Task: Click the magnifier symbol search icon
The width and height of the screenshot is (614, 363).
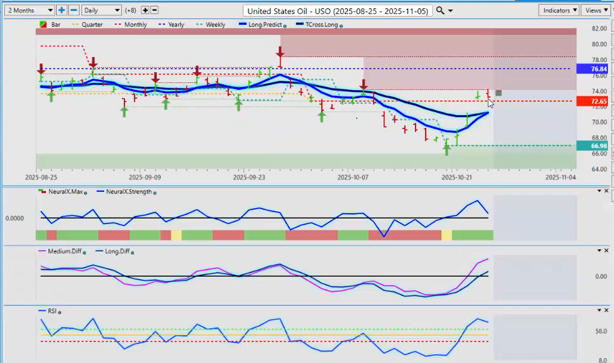Action: pos(441,10)
